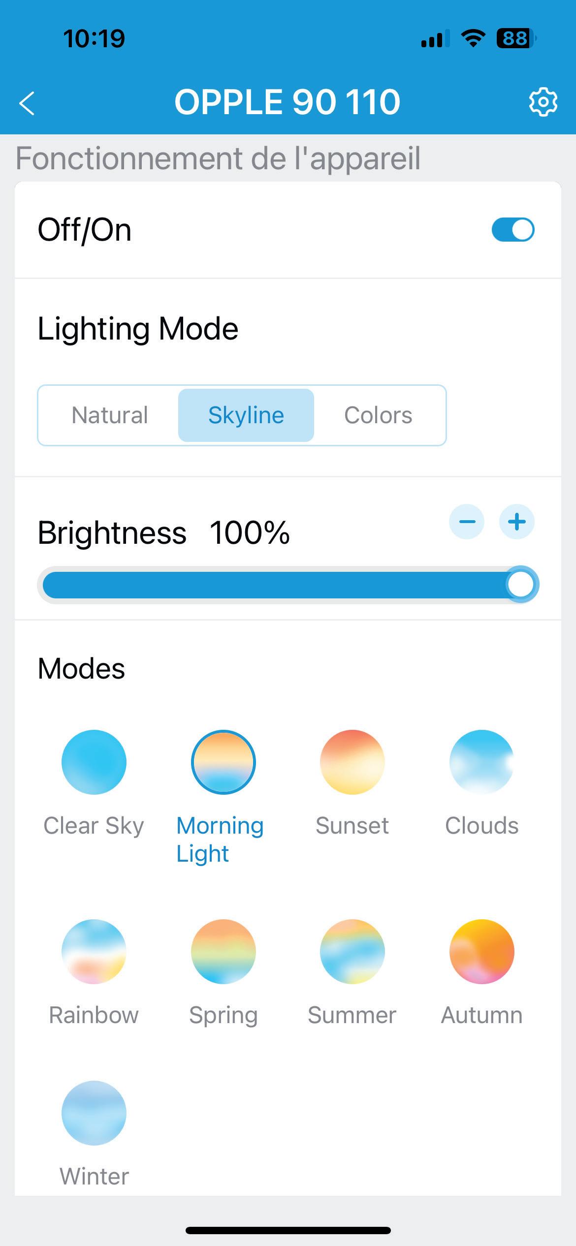Select the Winter mode icon
This screenshot has height=1246, width=576.
coord(94,1113)
